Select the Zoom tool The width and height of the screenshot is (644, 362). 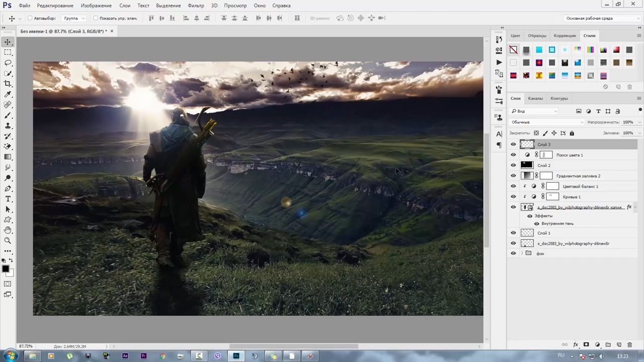tap(8, 240)
